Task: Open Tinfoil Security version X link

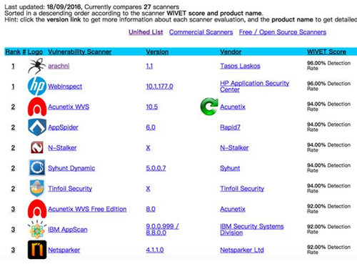Action: [148, 189]
